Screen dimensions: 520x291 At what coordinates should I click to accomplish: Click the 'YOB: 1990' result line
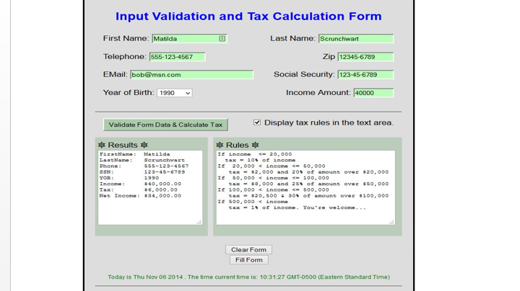[x=129, y=178]
